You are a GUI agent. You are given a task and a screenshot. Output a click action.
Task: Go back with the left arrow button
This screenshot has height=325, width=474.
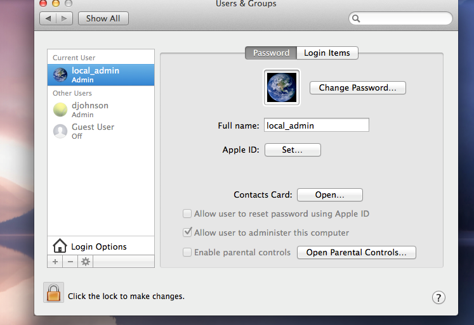(48, 18)
